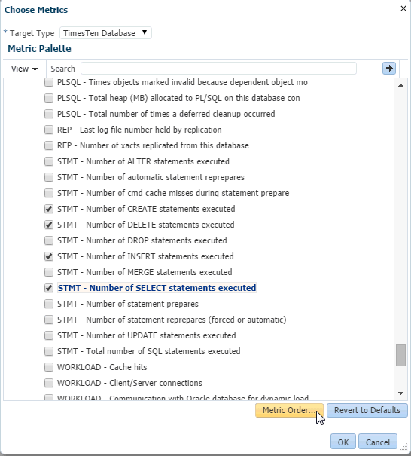Click the metric list scrollbar thumb
The image size is (411, 456).
pyautogui.click(x=400, y=355)
